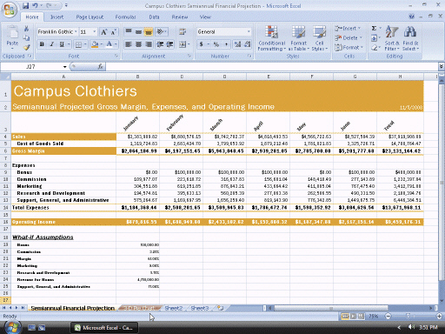Copy selection using the Copy icon

(x=26, y=38)
